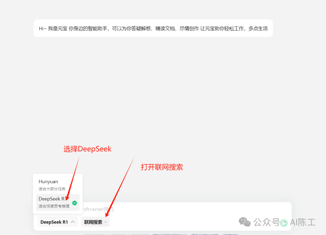
Task: Select the Hunyuan model option
Action: (x=58, y=185)
